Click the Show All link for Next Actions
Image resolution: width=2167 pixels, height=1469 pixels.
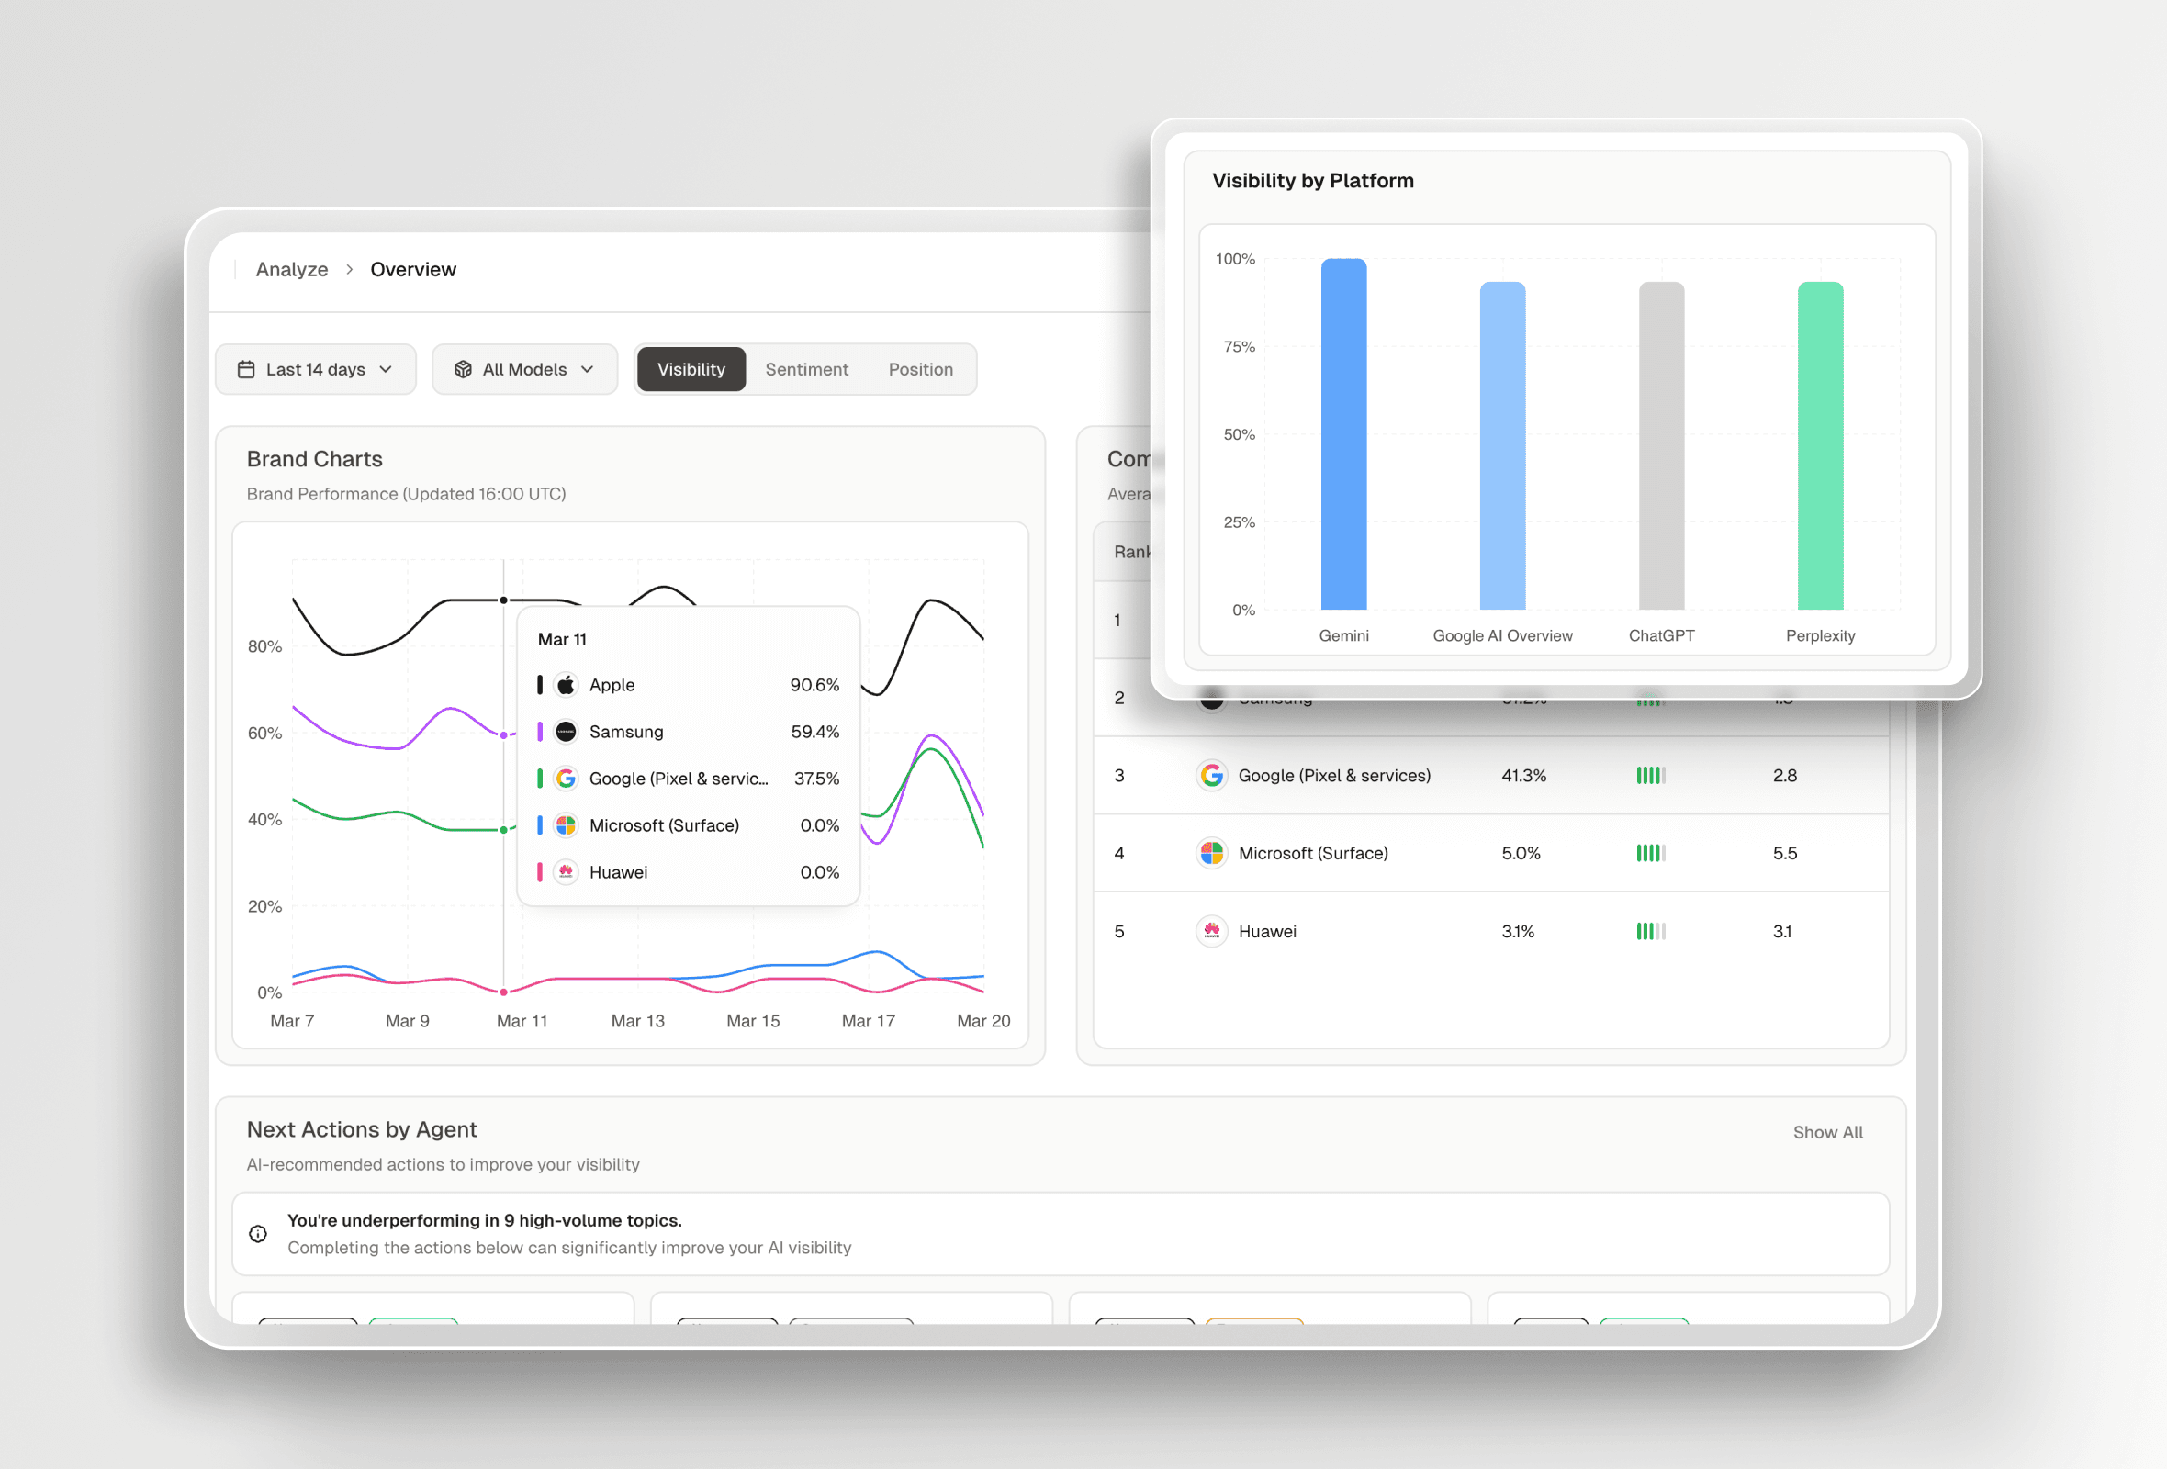pos(1827,1131)
